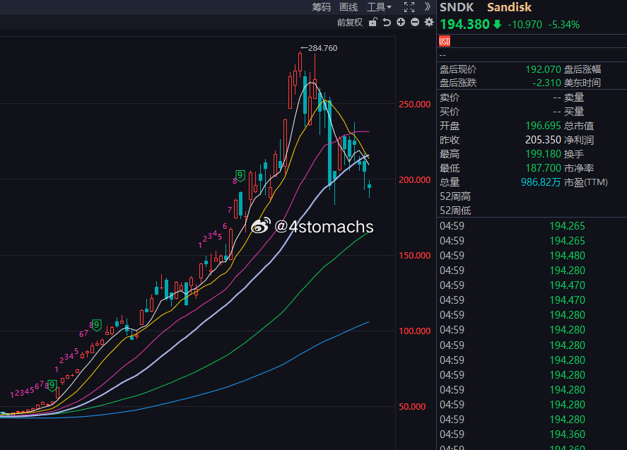Click the 盘后涨幅 label
Screen dimensions: 627x450
(582, 69)
